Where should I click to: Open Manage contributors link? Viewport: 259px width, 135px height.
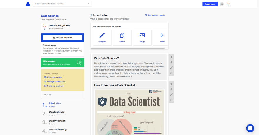point(56,82)
